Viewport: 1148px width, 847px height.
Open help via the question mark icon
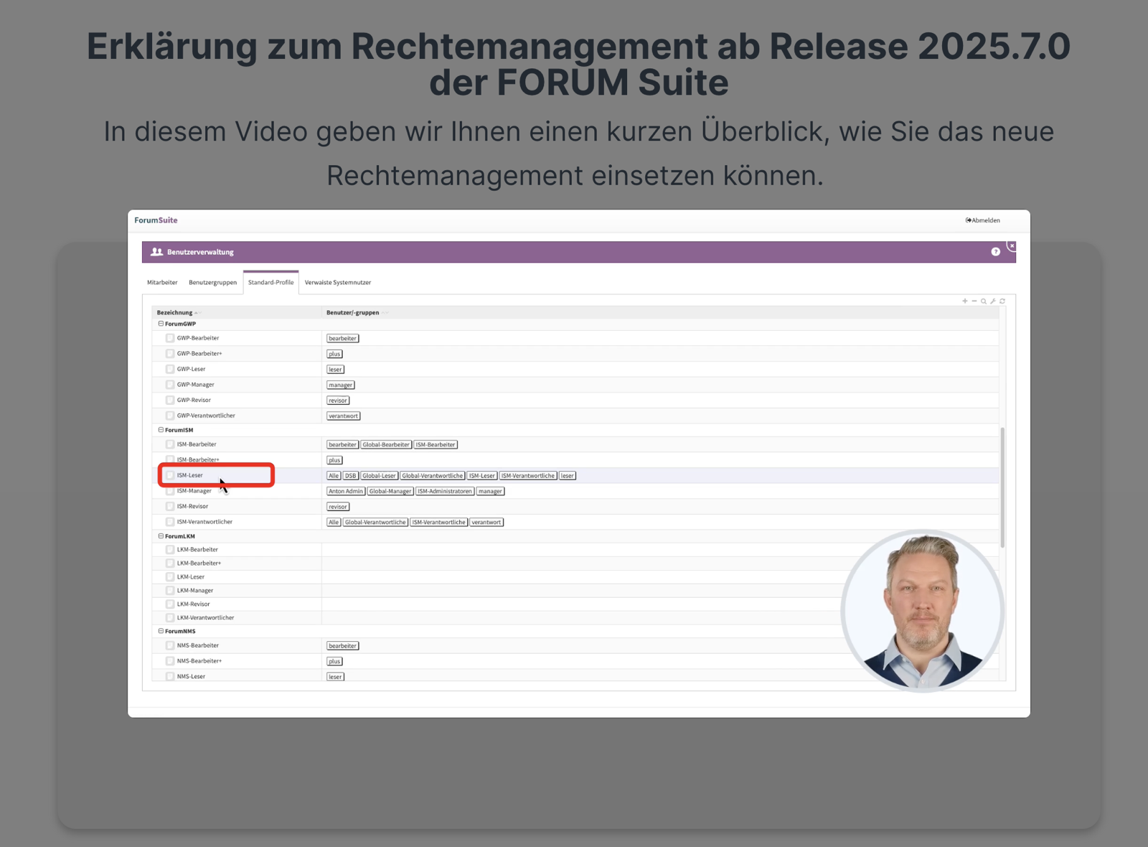pyautogui.click(x=995, y=252)
